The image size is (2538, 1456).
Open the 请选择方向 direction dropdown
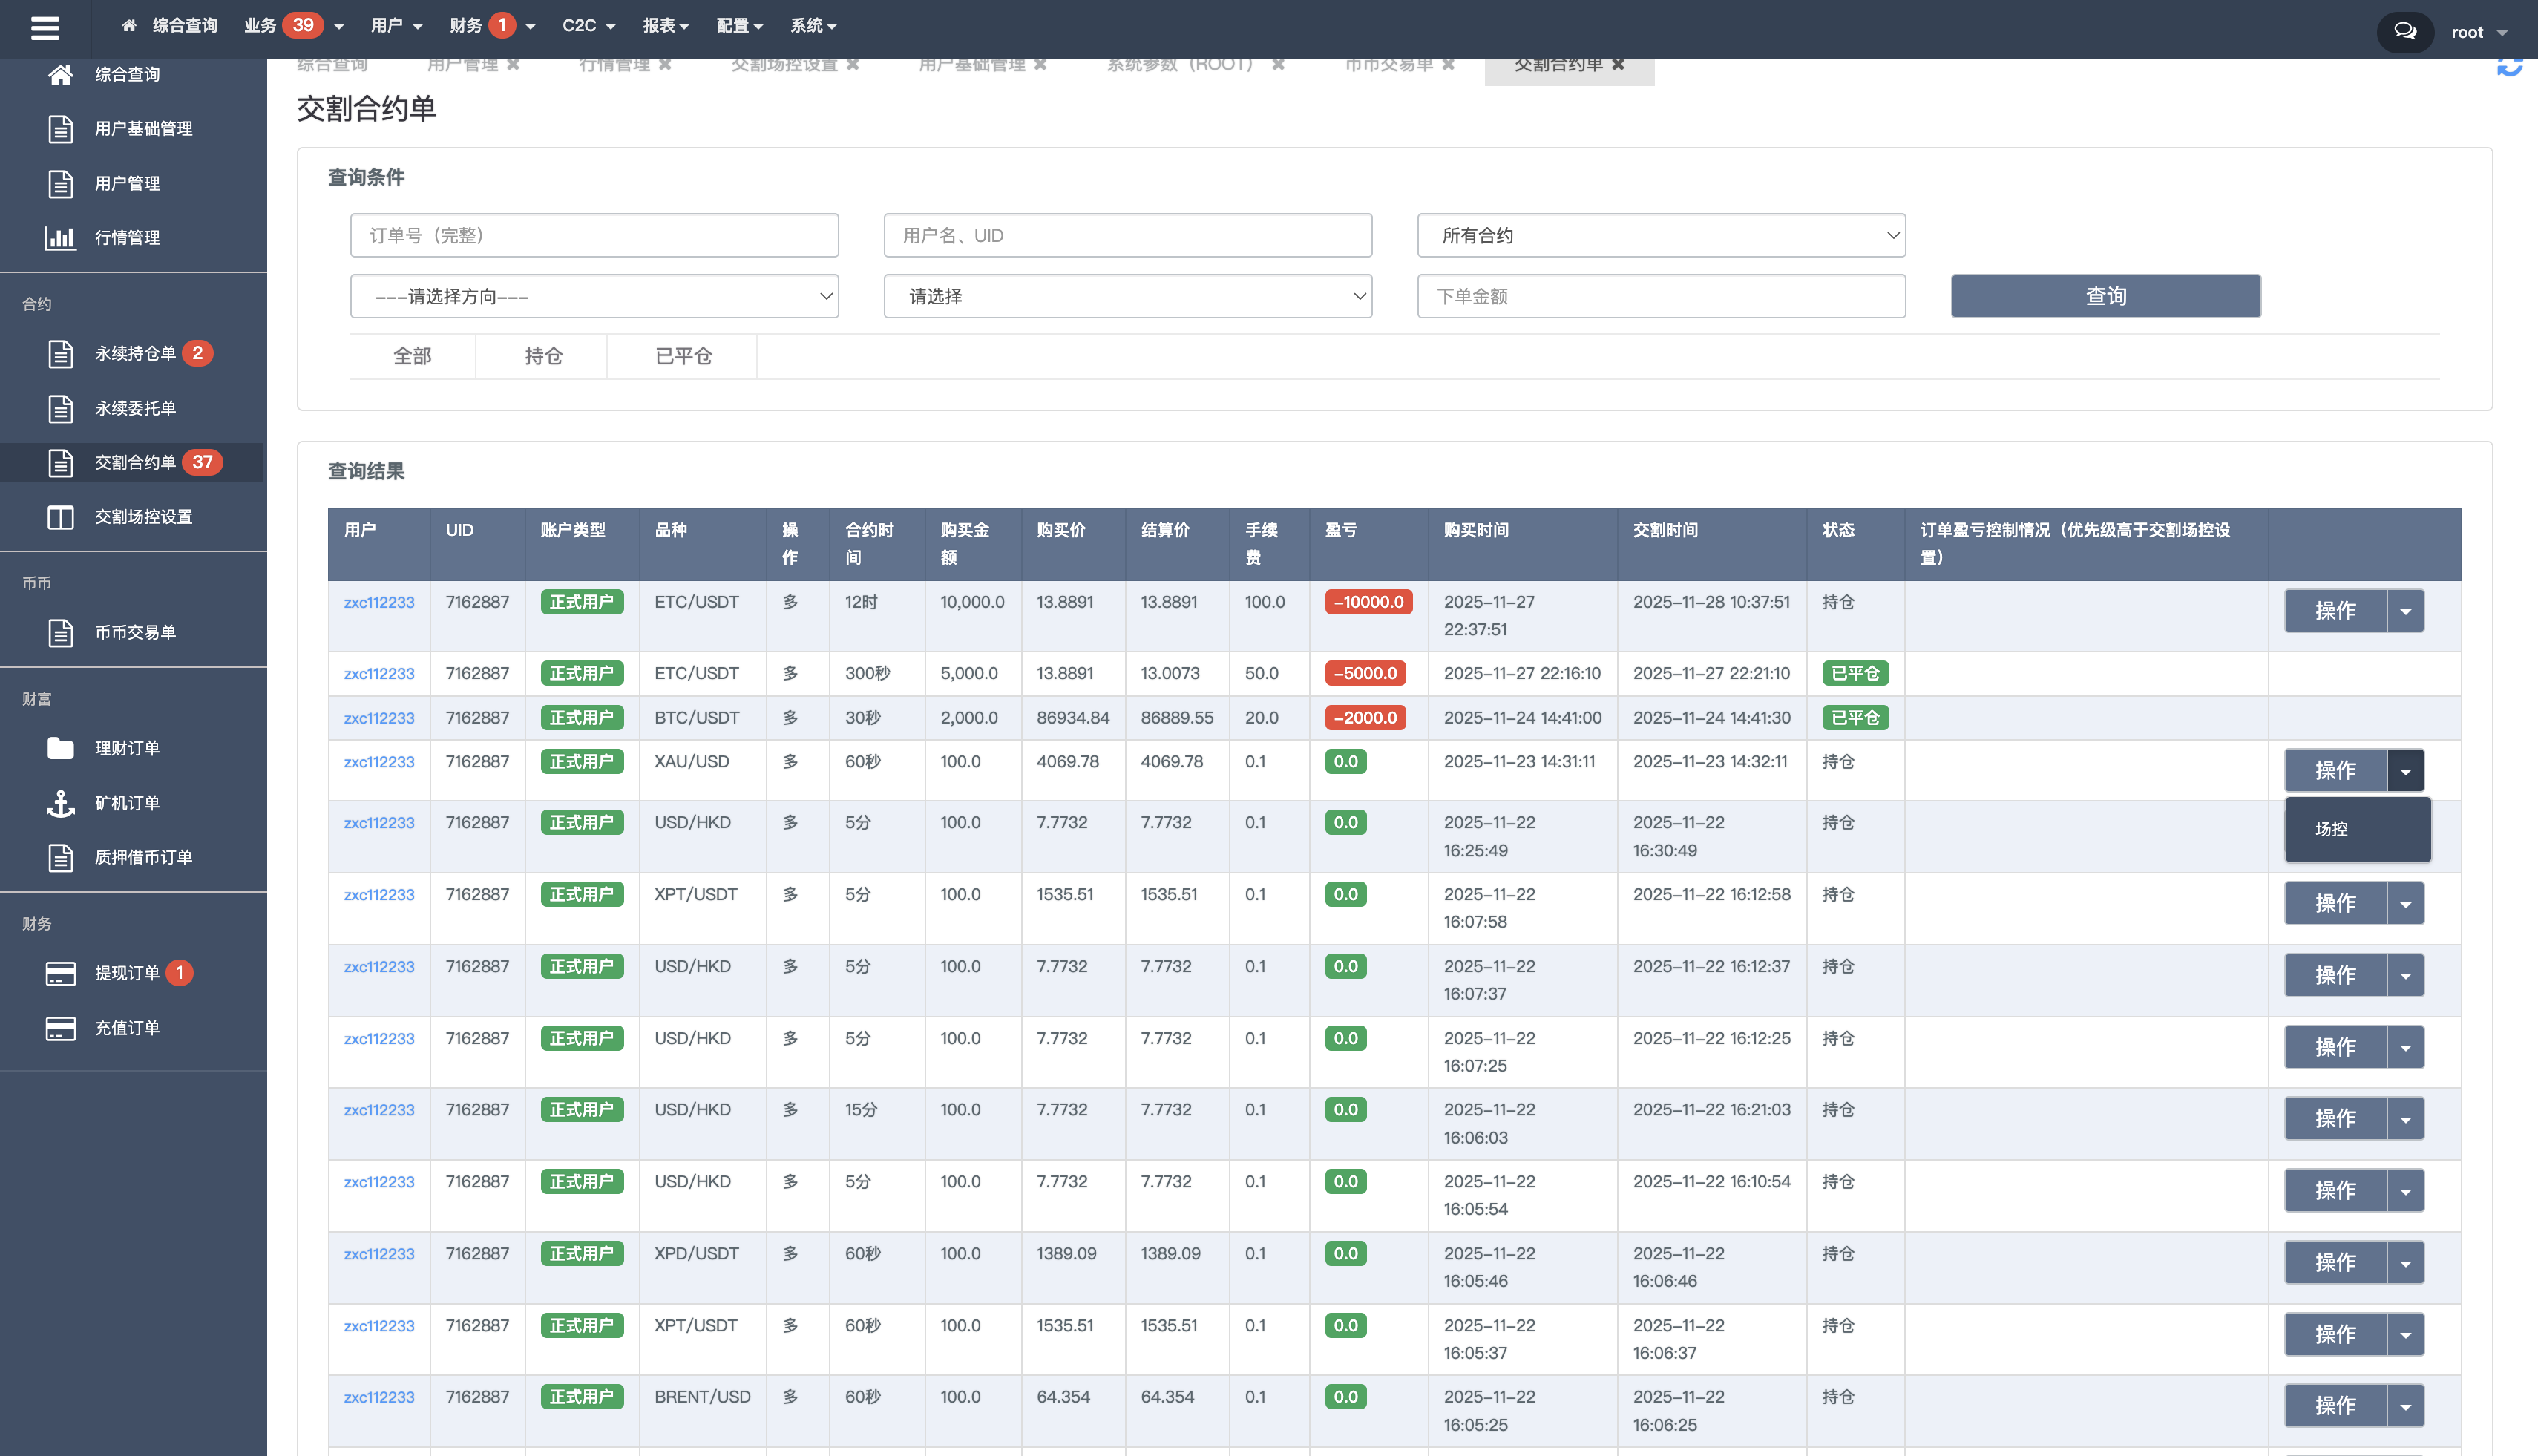(x=594, y=297)
